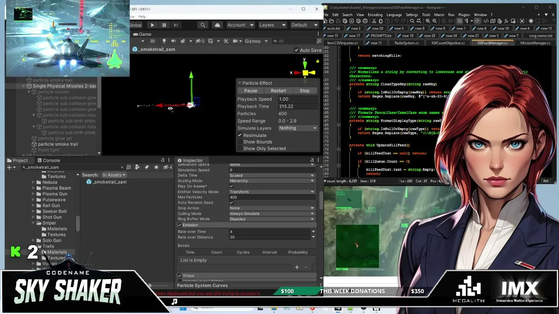The height and width of the screenshot is (314, 559).
Task: Switch to the Console tab
Action: 48,160
